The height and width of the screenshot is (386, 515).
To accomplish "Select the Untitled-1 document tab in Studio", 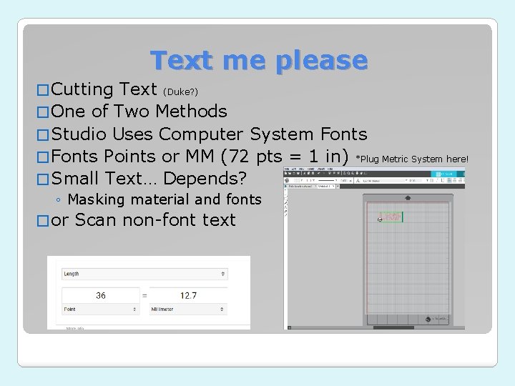I will click(326, 186).
